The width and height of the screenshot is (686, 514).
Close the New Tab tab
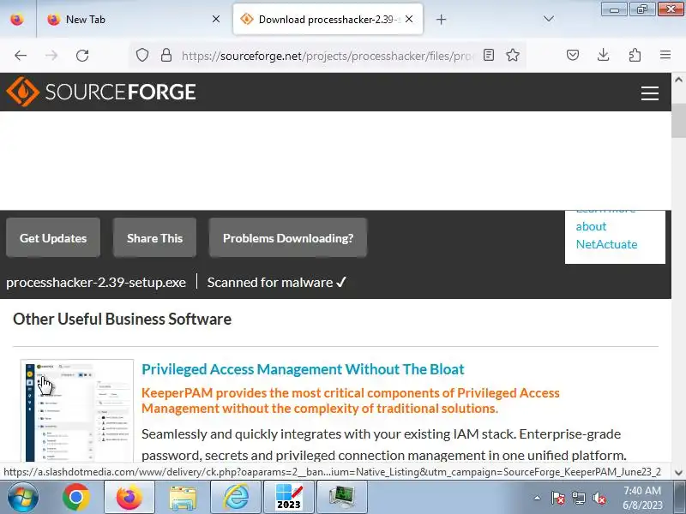(216, 19)
